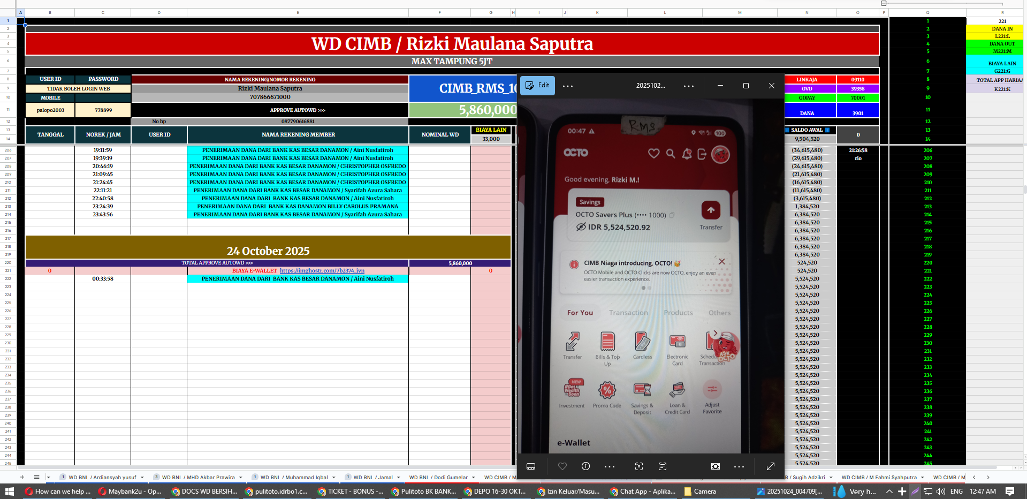Screen dimensions: 1027x499
Task: Switch to WD BNI / Ardiansyah yusuf sheet
Action: pyautogui.click(x=102, y=478)
